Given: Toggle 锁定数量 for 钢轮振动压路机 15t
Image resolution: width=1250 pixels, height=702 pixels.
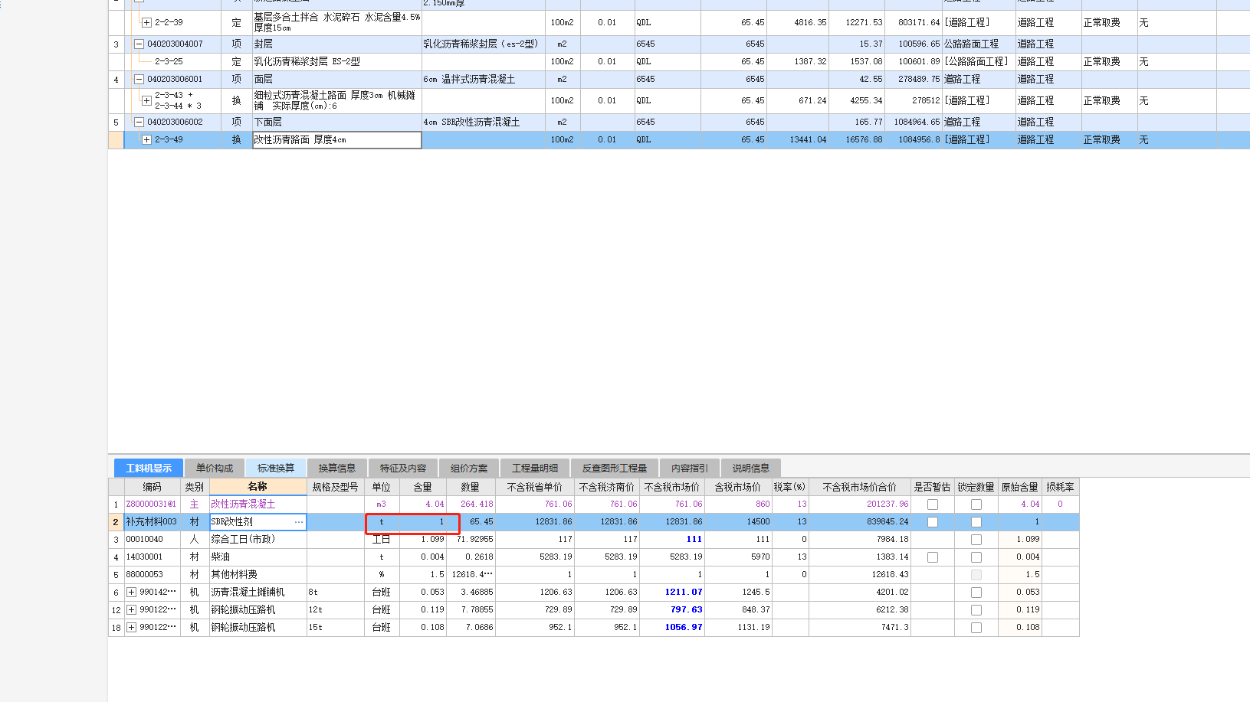Looking at the screenshot, I should click(976, 628).
